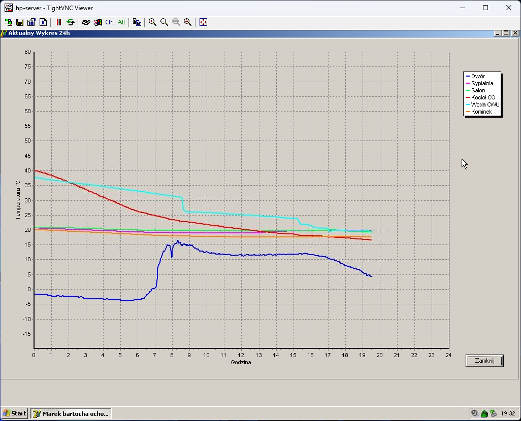Refresh the screen with green arrows icon
The image size is (521, 421).
pyautogui.click(x=71, y=22)
